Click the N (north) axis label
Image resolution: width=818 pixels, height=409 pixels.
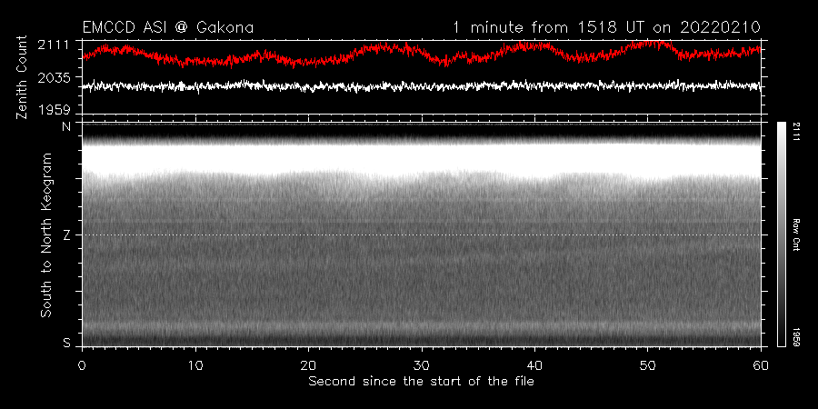coord(66,128)
